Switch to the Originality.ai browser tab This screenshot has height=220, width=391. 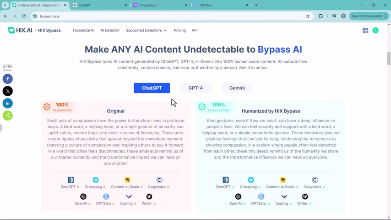click(160, 5)
